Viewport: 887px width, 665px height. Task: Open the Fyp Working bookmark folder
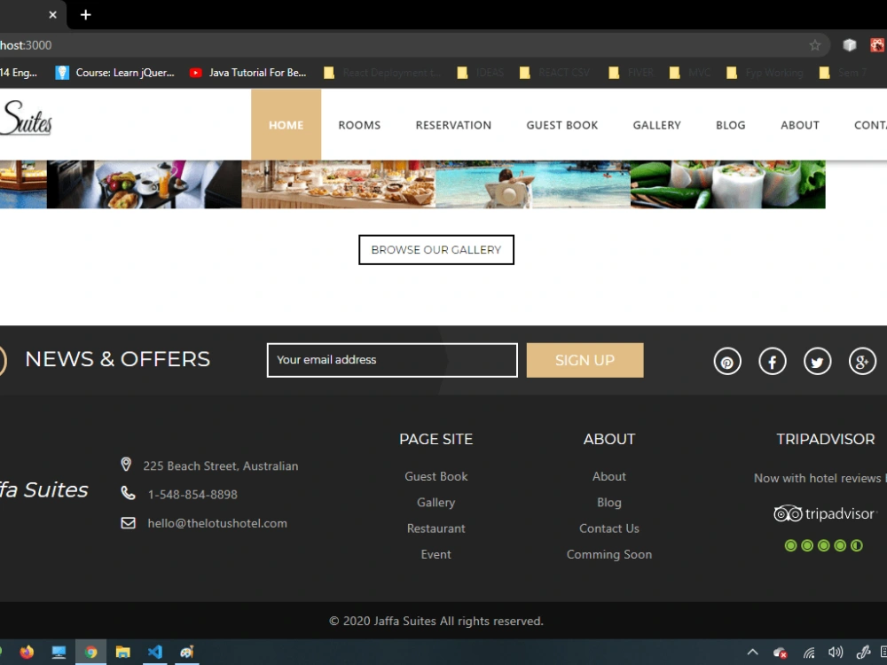click(x=765, y=73)
